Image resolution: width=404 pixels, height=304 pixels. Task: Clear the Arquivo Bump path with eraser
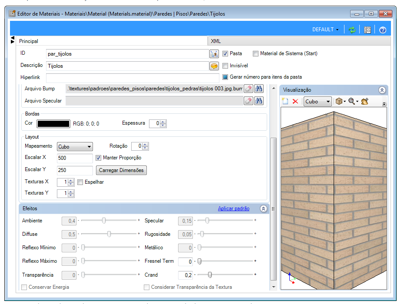point(248,89)
